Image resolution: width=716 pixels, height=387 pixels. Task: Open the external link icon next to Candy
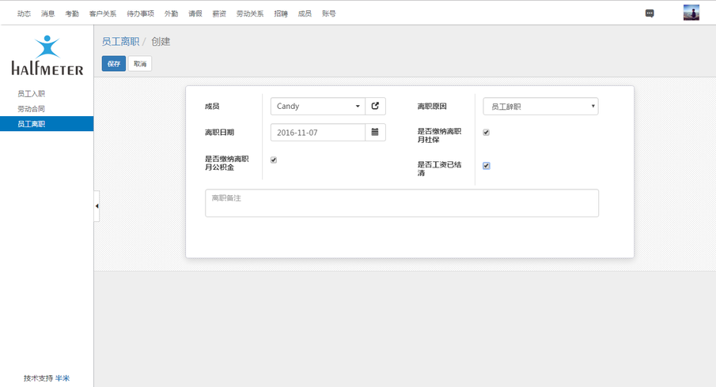coord(375,106)
